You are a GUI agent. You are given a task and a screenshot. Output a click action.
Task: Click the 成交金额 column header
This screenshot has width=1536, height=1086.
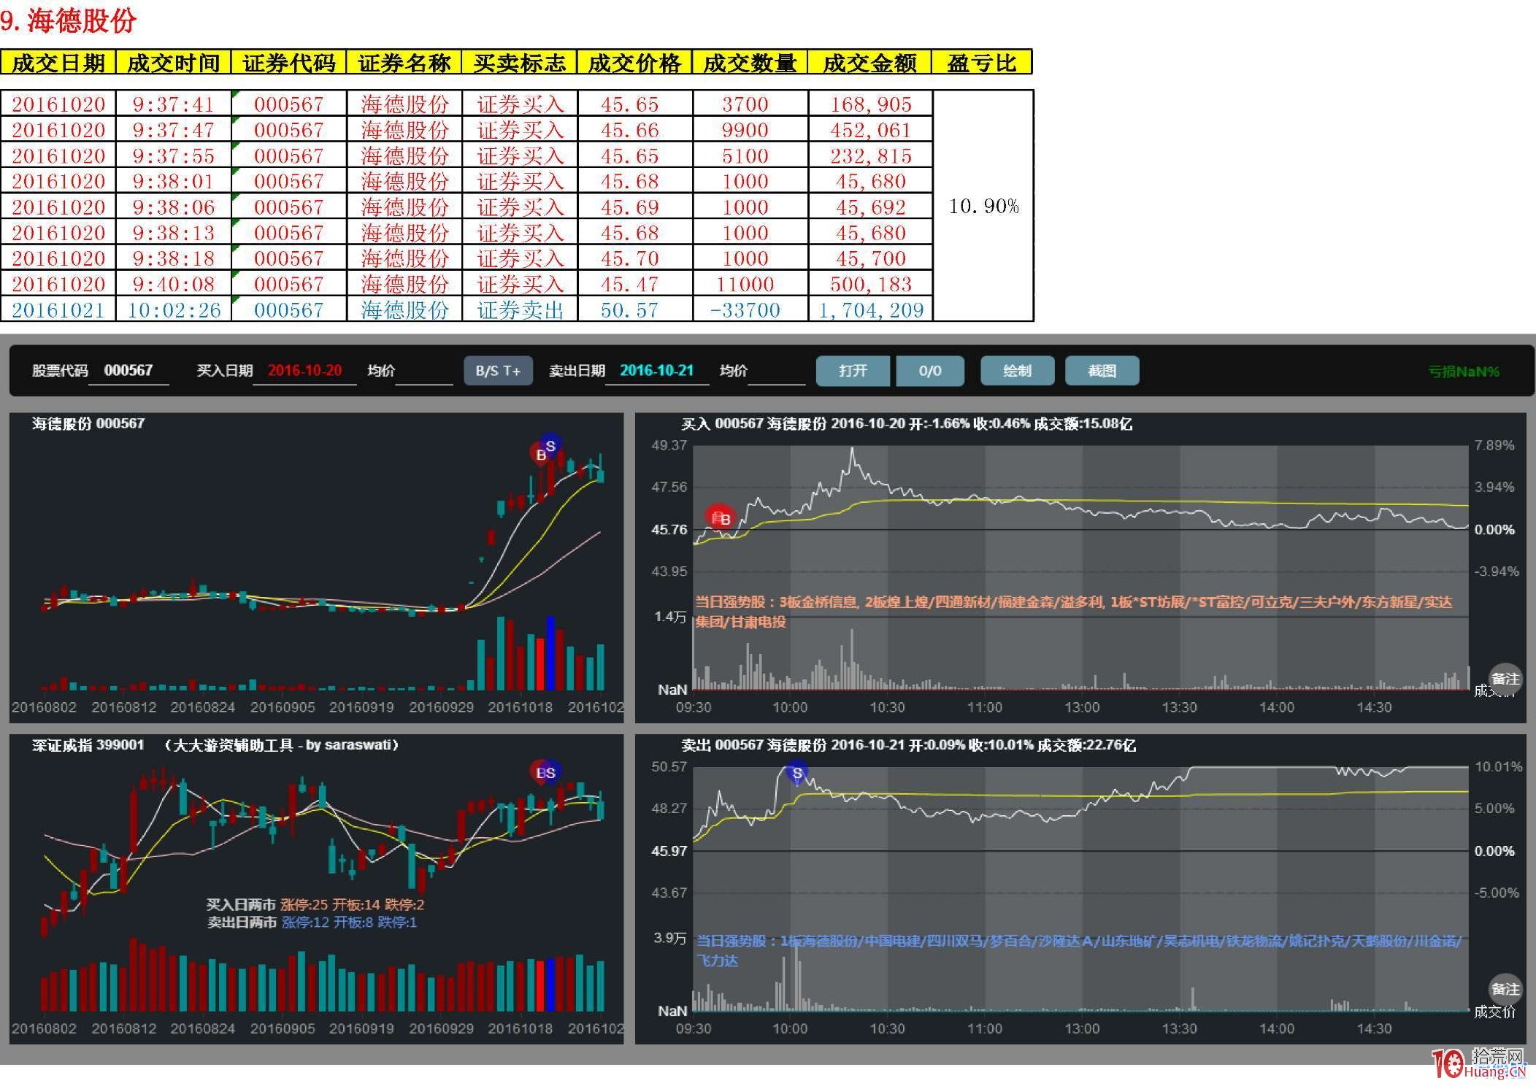coord(869,63)
